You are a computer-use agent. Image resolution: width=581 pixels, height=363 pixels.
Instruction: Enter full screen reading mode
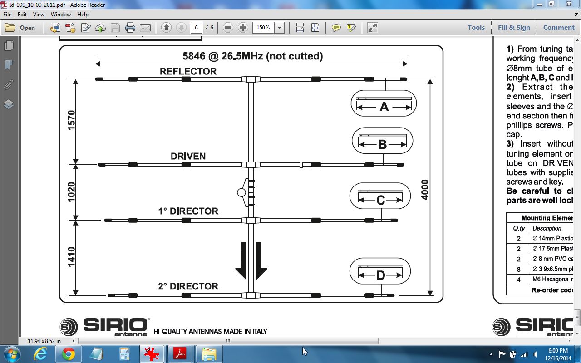[373, 27]
